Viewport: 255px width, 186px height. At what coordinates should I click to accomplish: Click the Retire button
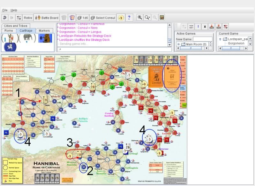[28, 18]
